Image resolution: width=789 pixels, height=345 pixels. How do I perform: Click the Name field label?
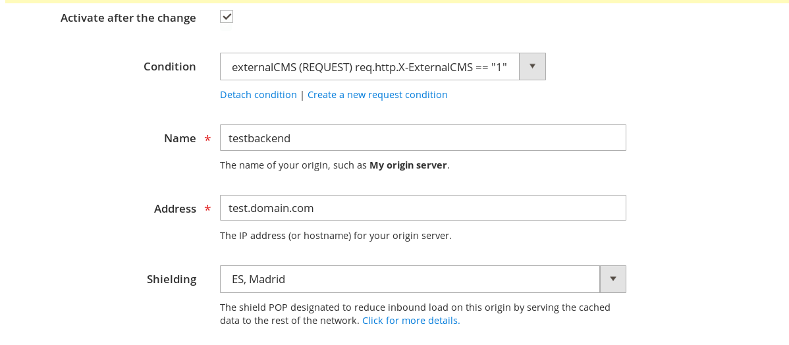click(x=180, y=138)
